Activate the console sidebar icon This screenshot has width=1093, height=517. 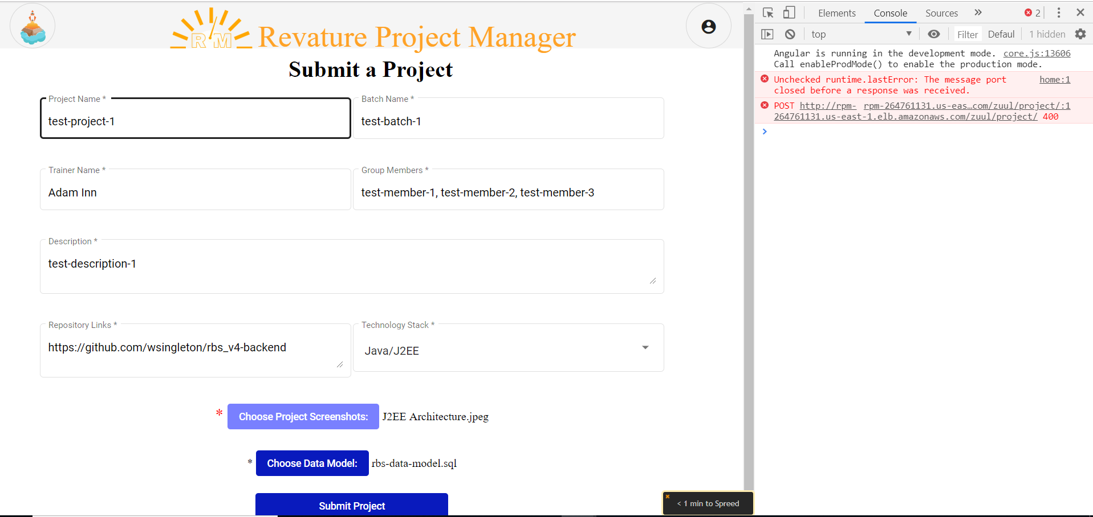[767, 34]
